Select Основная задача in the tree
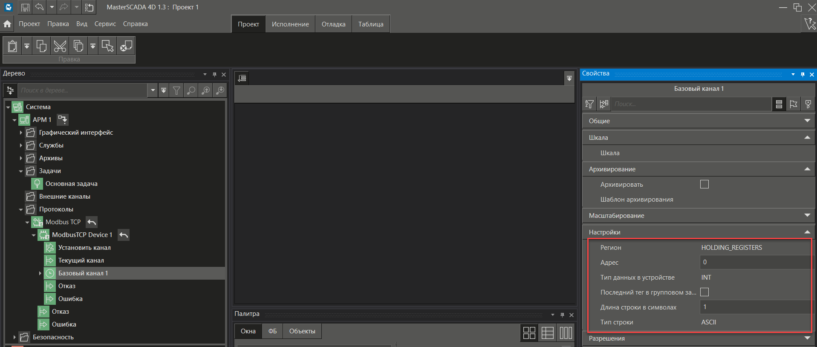The height and width of the screenshot is (347, 817). click(x=71, y=184)
